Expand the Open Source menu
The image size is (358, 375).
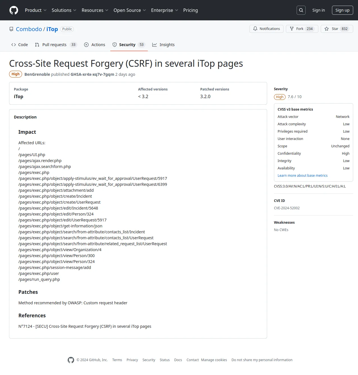pyautogui.click(x=130, y=10)
